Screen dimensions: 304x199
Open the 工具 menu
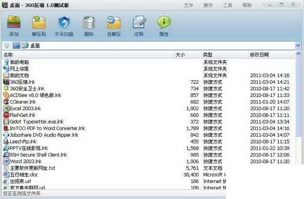point(228,5)
